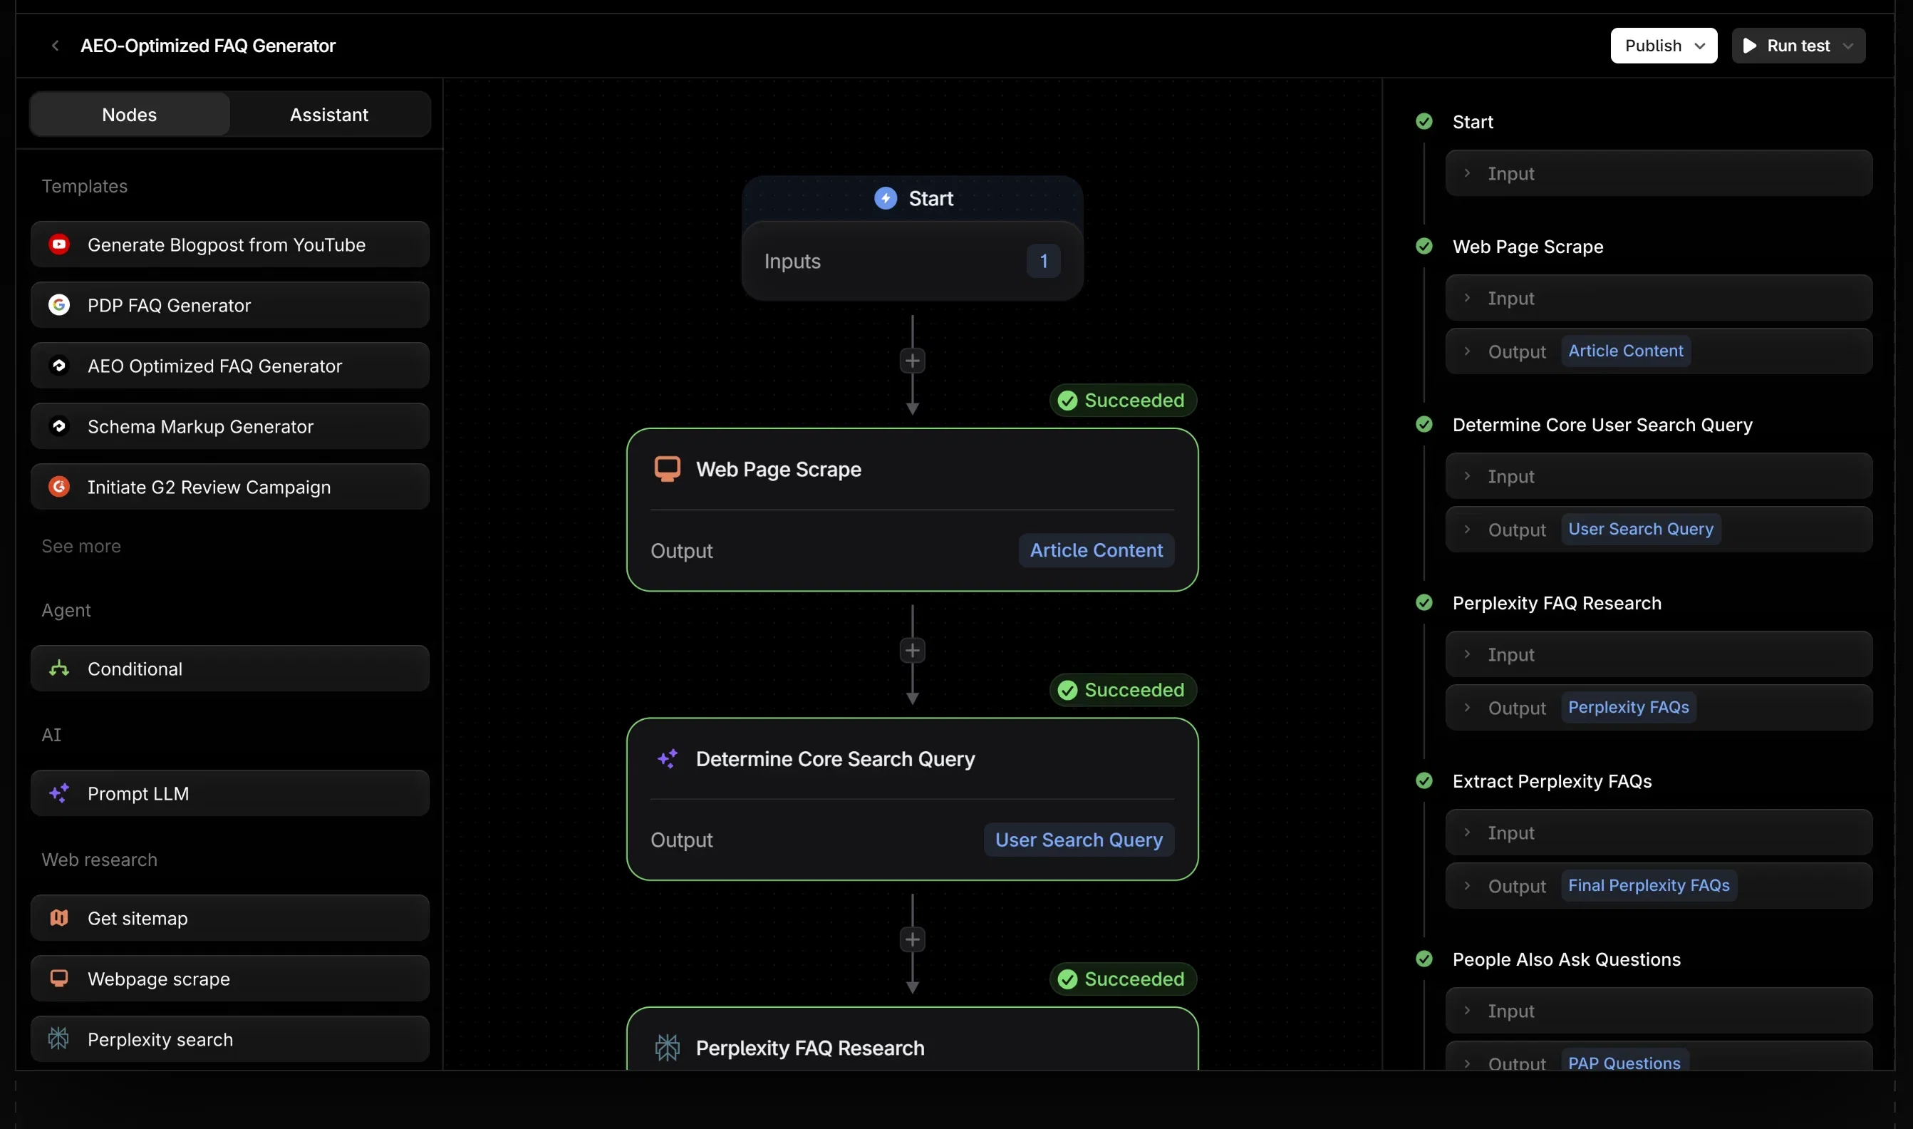Add the Conditional agent node
The image size is (1913, 1129).
[229, 669]
